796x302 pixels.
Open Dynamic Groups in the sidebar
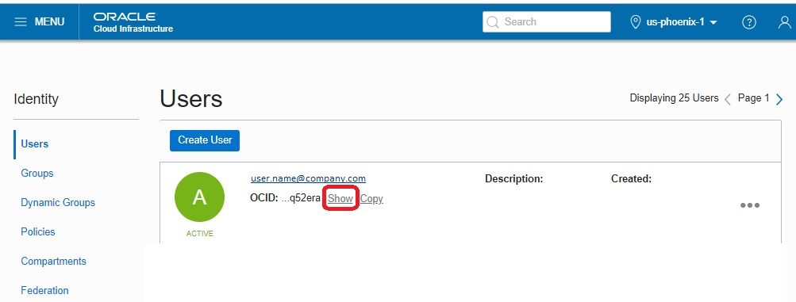[x=58, y=203]
